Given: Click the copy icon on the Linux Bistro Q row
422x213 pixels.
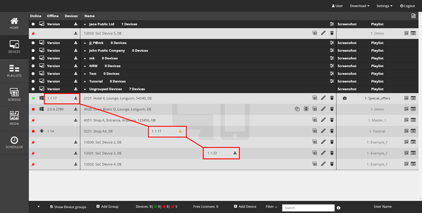Looking at the screenshot, I should 297,109.
